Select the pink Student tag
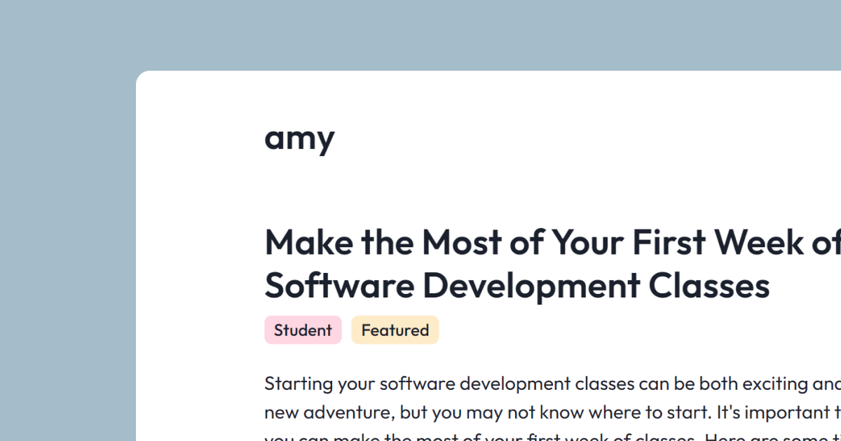This screenshot has height=441, width=841. 303,330
